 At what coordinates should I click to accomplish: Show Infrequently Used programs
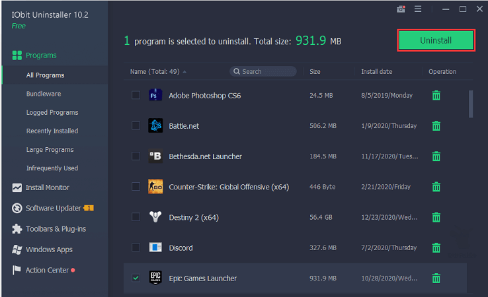[52, 168]
